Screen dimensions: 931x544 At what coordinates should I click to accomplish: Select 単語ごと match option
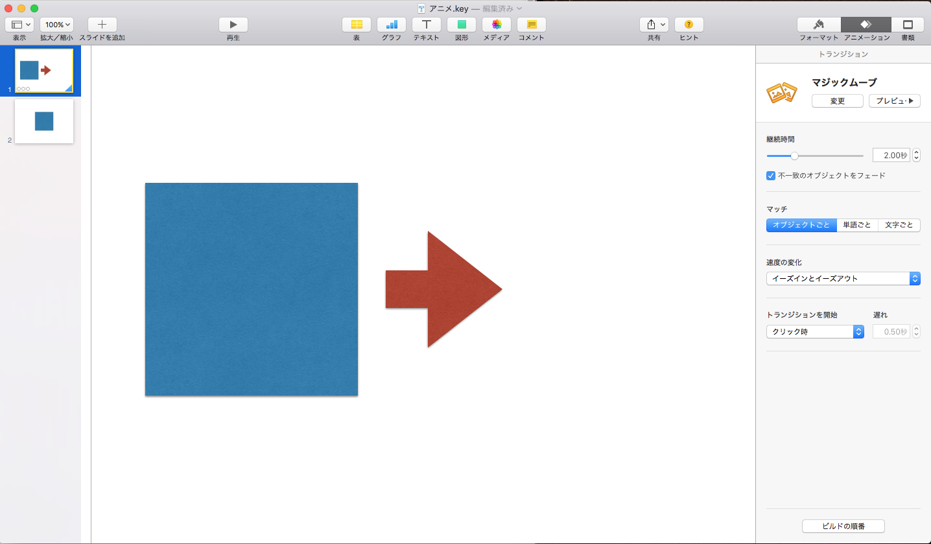pos(857,225)
